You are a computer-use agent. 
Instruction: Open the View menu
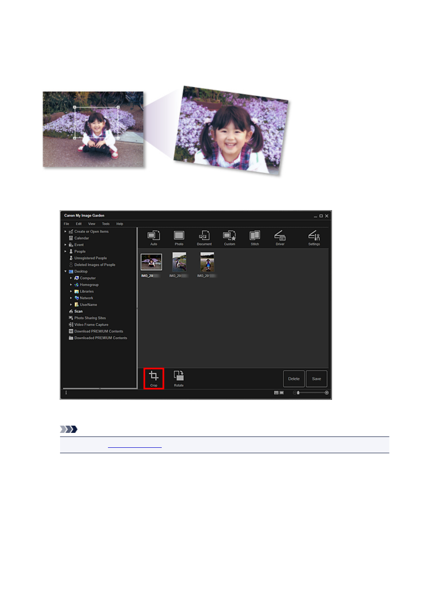(x=92, y=224)
